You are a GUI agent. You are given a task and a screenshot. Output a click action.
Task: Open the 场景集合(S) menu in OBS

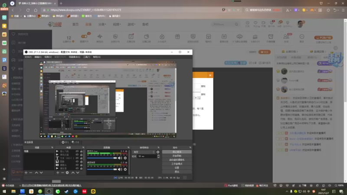click(74, 57)
